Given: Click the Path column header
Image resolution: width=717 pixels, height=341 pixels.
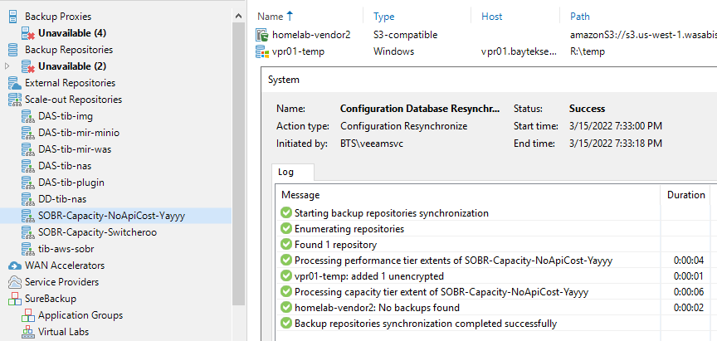Looking at the screenshot, I should 580,17.
